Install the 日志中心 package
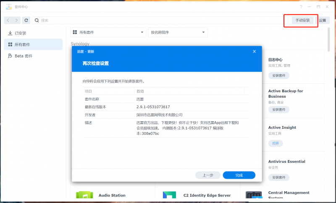The height and width of the screenshot is (203, 336). point(279,75)
